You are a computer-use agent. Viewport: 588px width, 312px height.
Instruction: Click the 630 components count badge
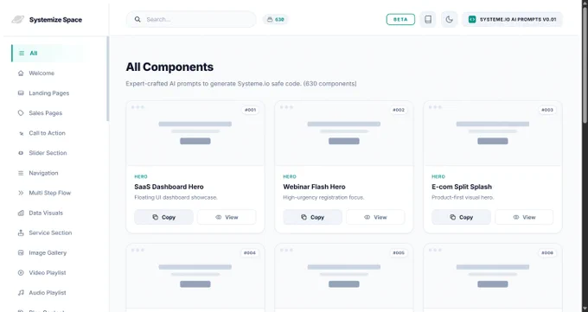(x=275, y=20)
